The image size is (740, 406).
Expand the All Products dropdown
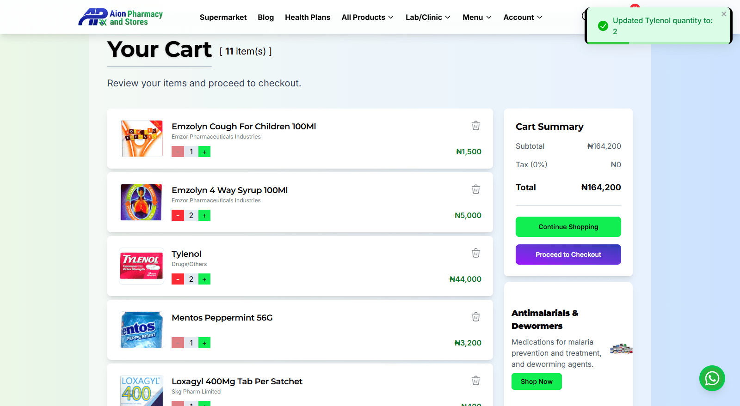click(x=368, y=17)
